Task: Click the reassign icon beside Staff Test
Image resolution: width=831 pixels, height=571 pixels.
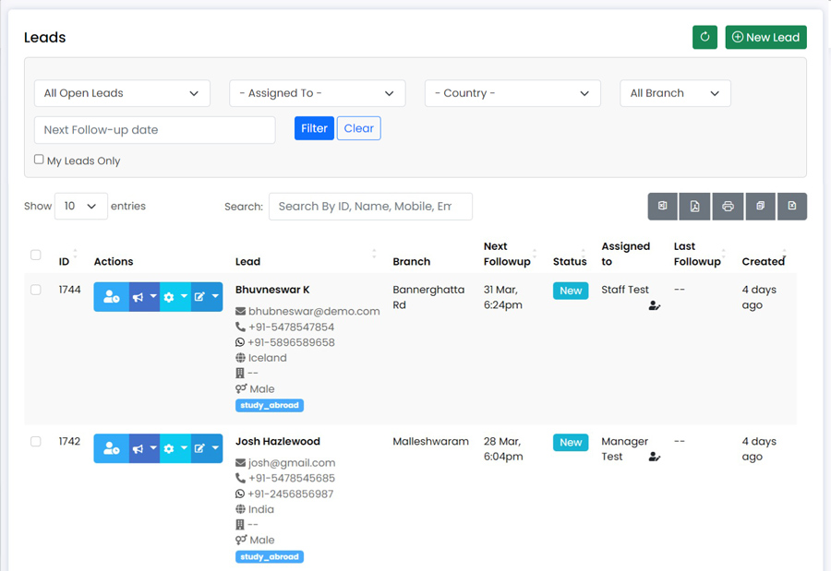Action: pyautogui.click(x=654, y=305)
